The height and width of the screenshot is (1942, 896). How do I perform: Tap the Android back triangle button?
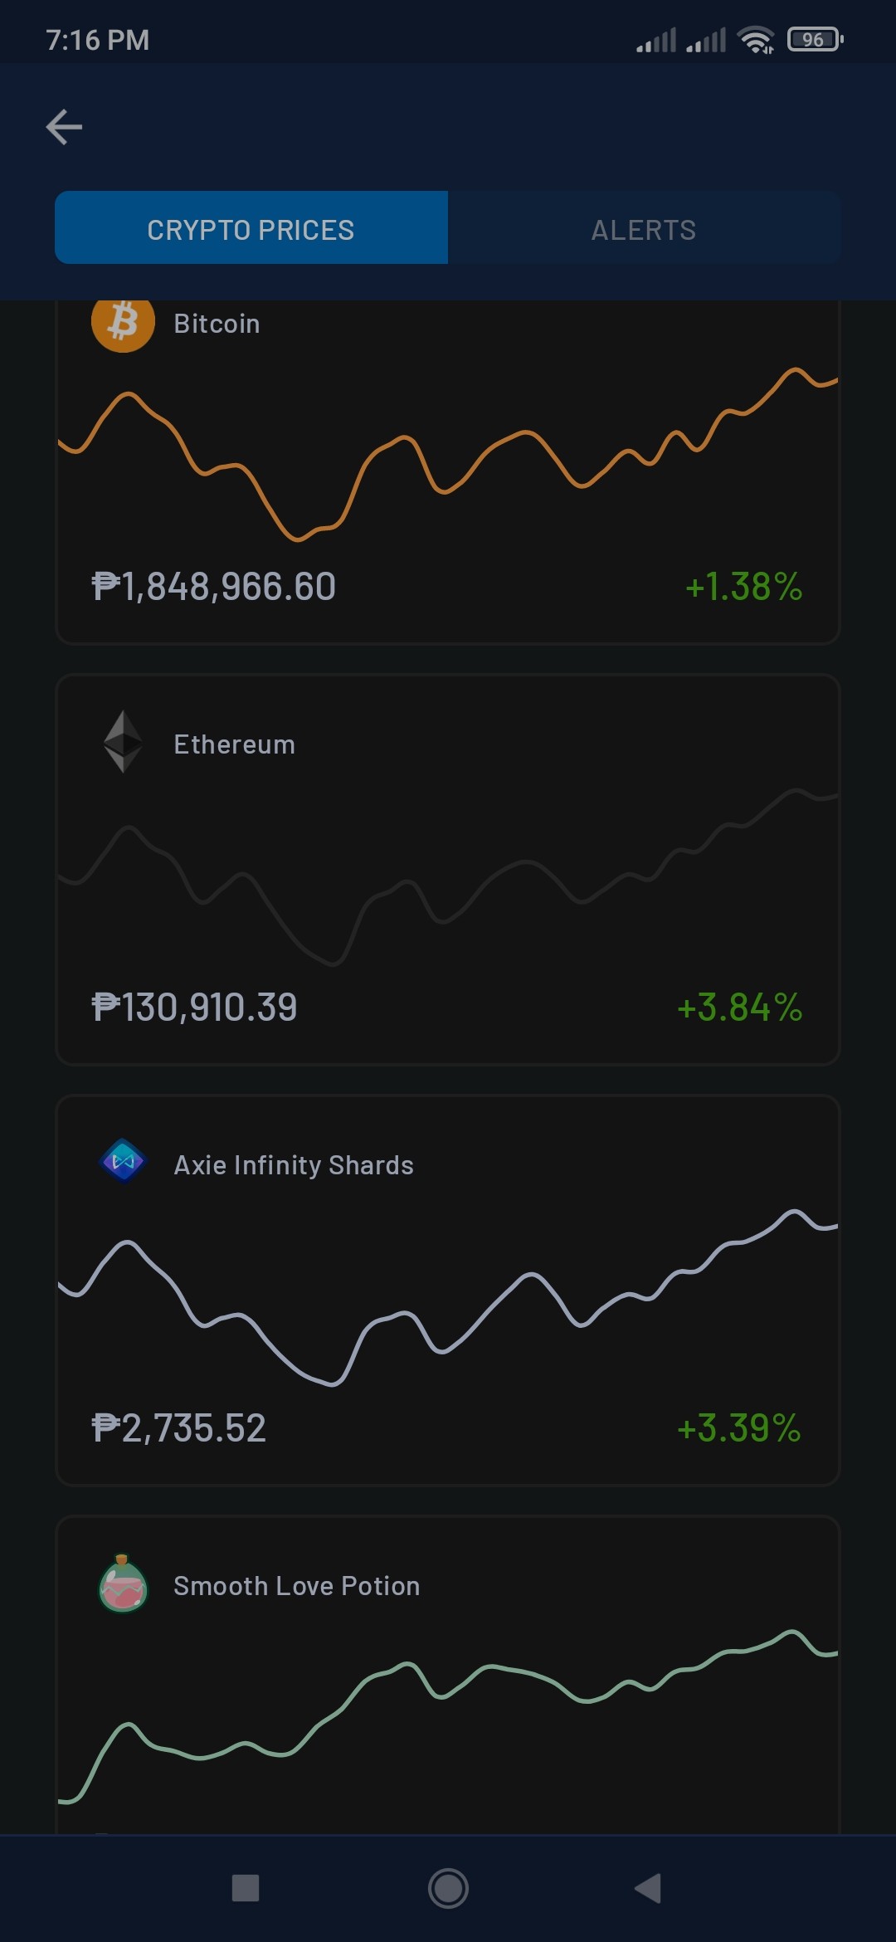648,1888
